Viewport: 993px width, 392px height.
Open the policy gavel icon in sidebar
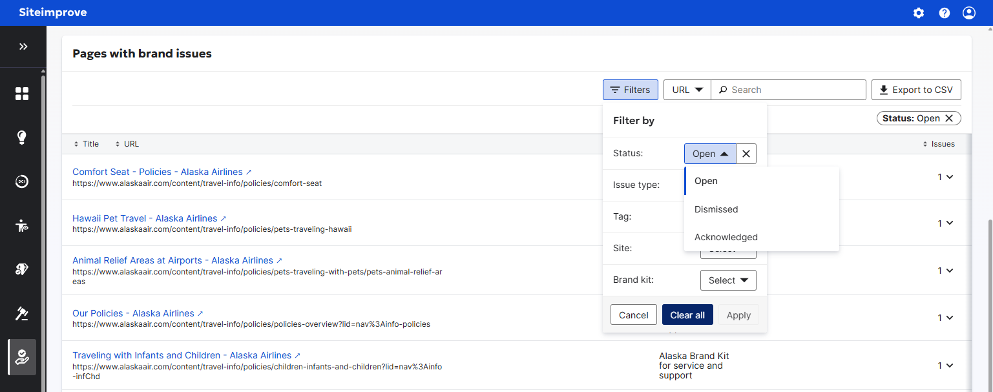coord(22,313)
